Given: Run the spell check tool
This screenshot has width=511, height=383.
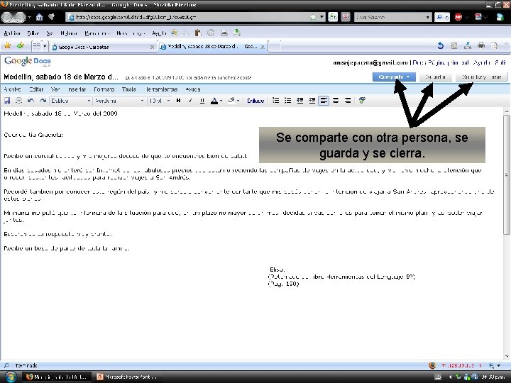Looking at the screenshot, I should [362, 100].
